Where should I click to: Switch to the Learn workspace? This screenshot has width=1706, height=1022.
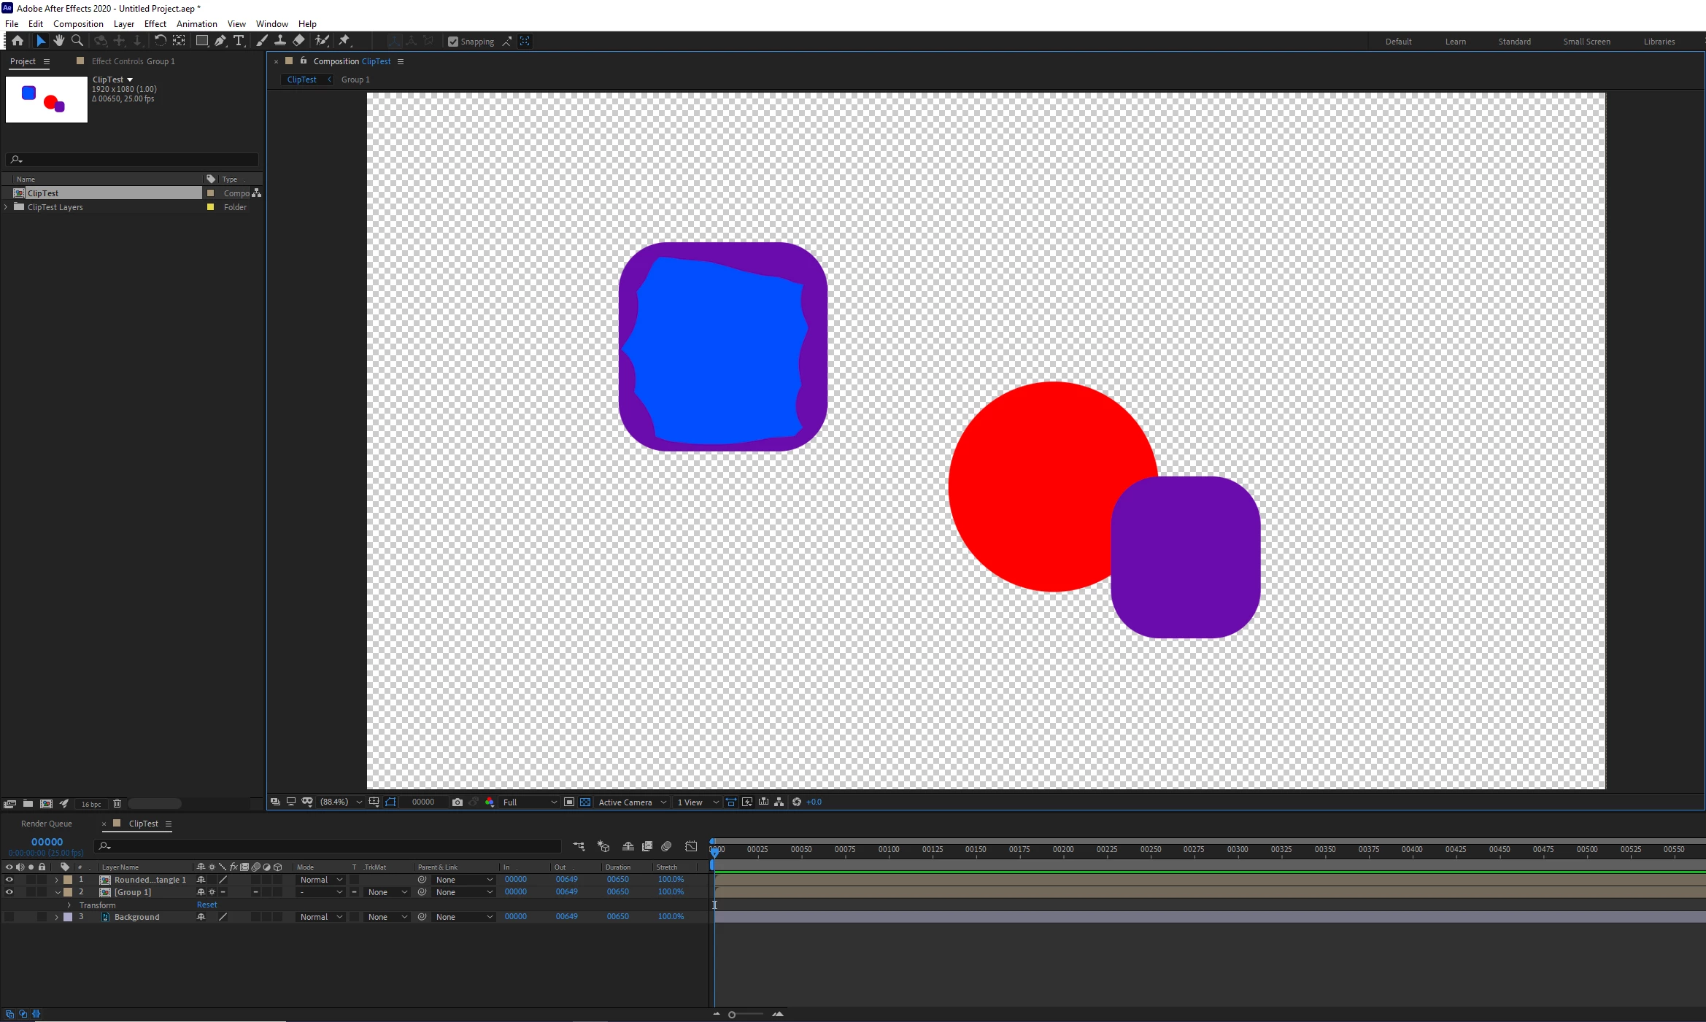[1455, 42]
